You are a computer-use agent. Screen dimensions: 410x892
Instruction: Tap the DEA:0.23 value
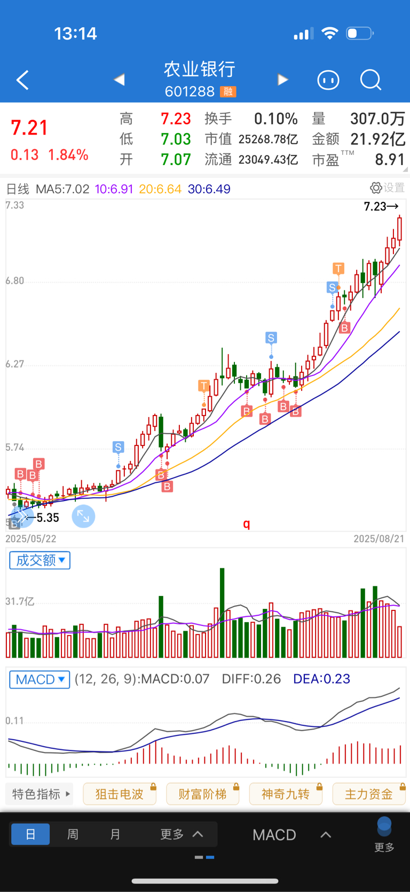click(321, 679)
